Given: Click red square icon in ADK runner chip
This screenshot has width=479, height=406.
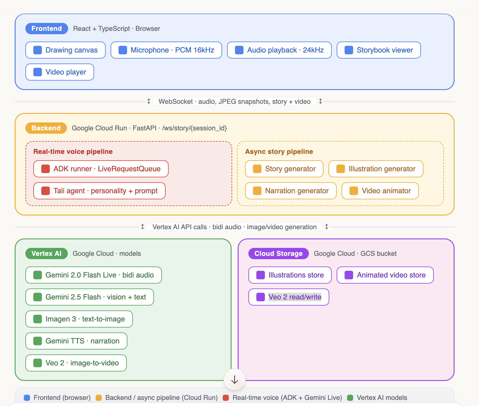Looking at the screenshot, I should [x=46, y=169].
